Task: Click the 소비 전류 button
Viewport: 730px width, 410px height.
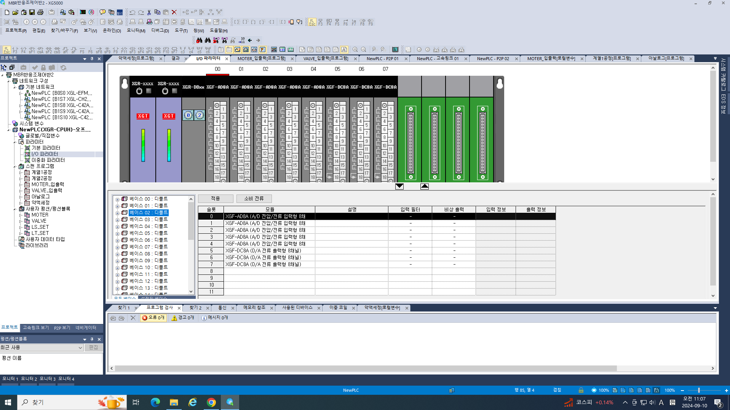Action: click(254, 199)
